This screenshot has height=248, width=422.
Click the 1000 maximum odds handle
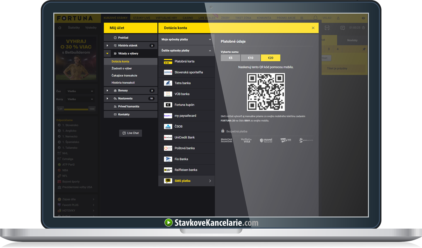coord(92,109)
